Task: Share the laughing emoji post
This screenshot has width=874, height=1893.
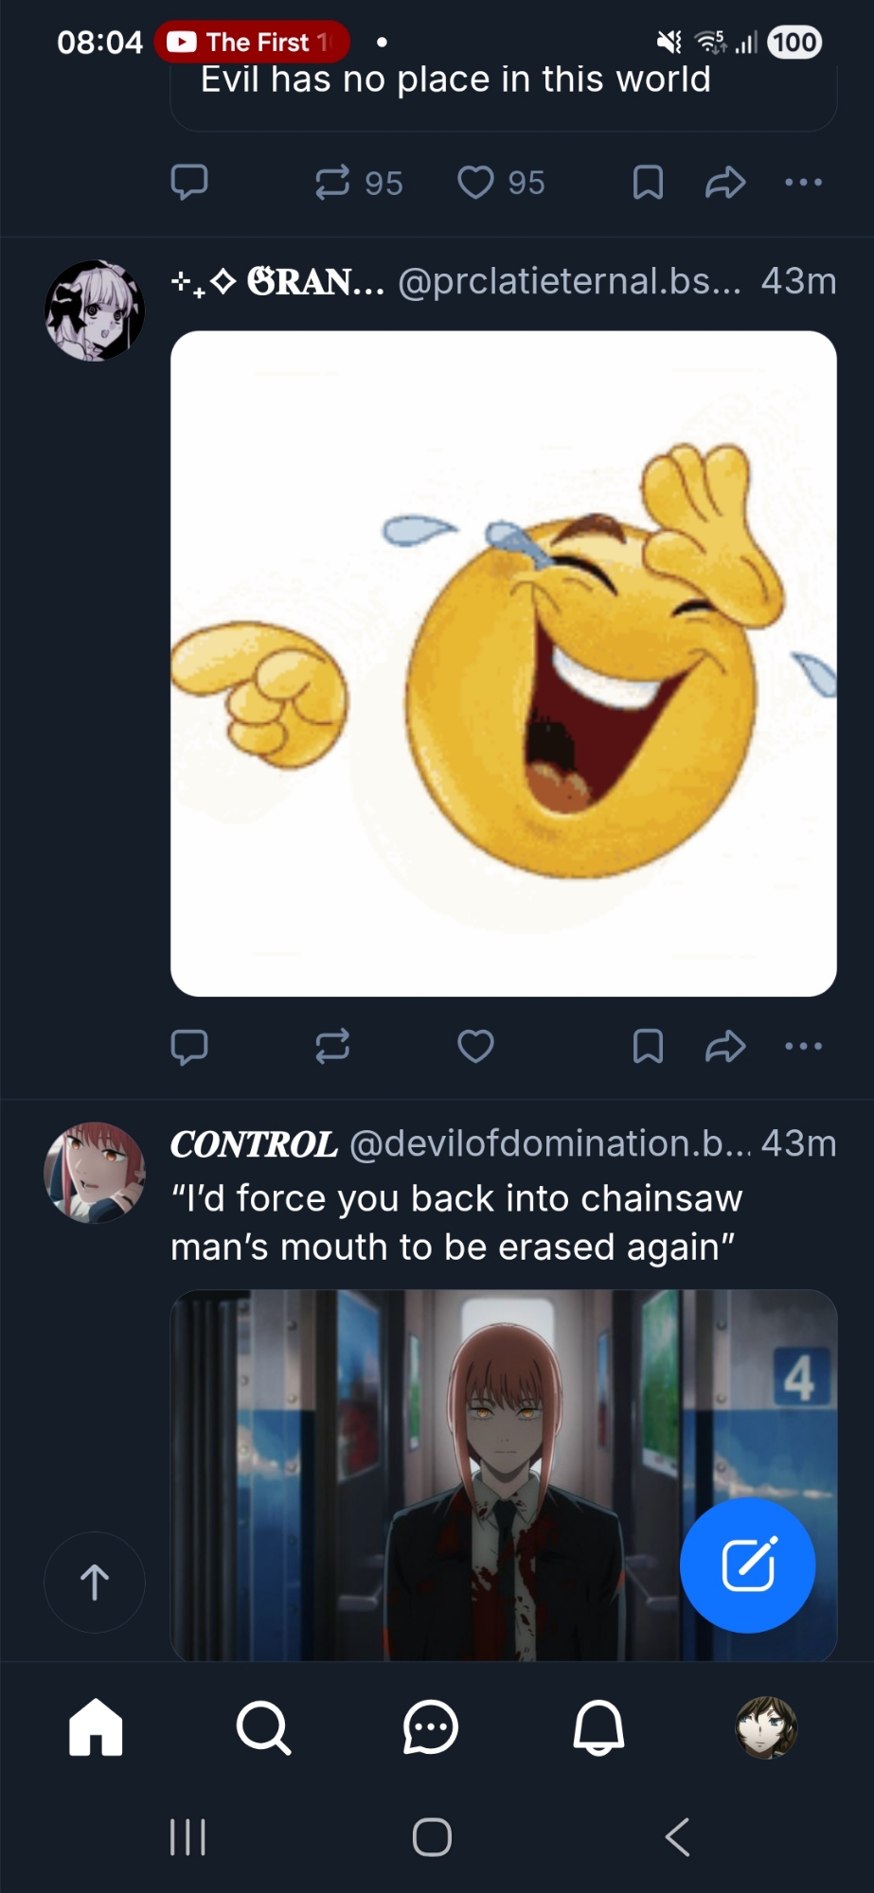Action: [725, 1046]
